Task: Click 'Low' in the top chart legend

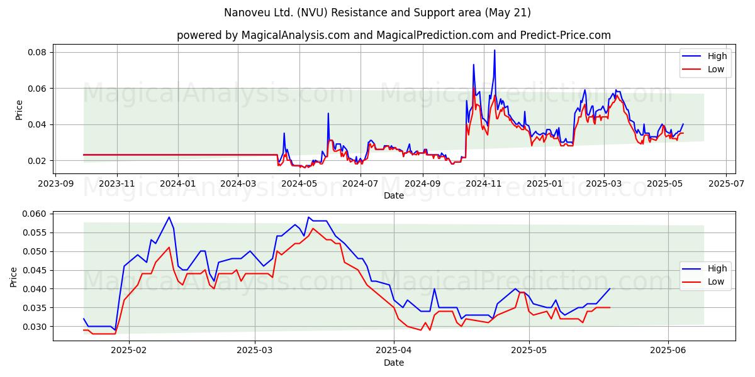Action: click(717, 69)
